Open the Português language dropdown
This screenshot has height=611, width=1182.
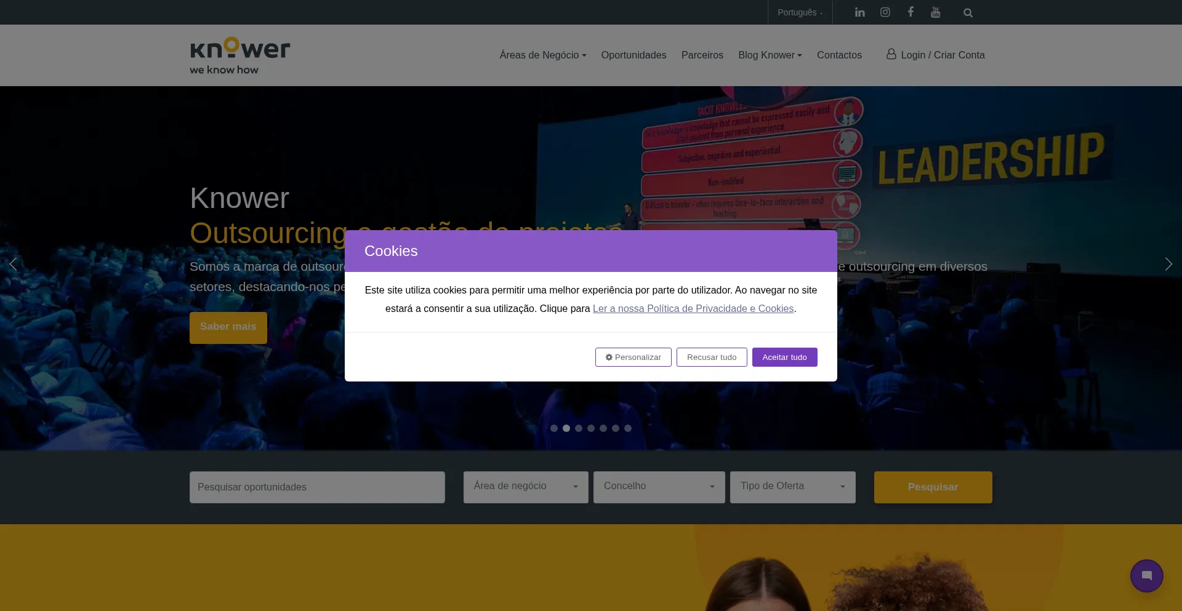click(800, 12)
